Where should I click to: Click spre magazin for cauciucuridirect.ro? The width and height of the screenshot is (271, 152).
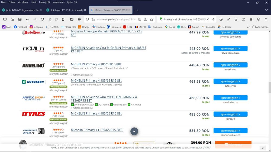click(230, 131)
